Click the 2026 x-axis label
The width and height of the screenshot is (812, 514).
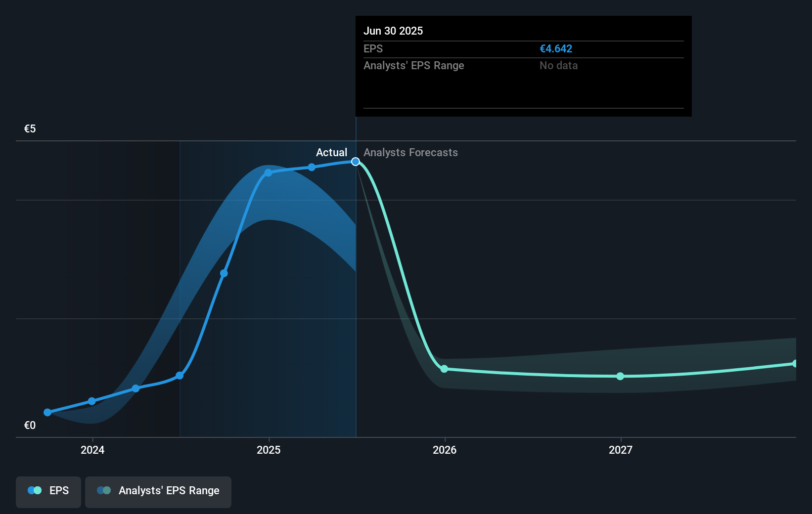coord(445,450)
